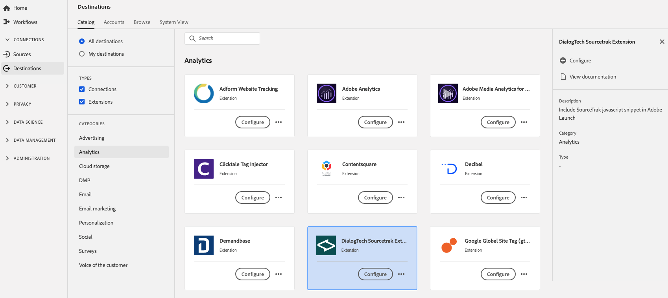Collapse the Connections sidebar section
The width and height of the screenshot is (668, 298).
click(x=7, y=40)
